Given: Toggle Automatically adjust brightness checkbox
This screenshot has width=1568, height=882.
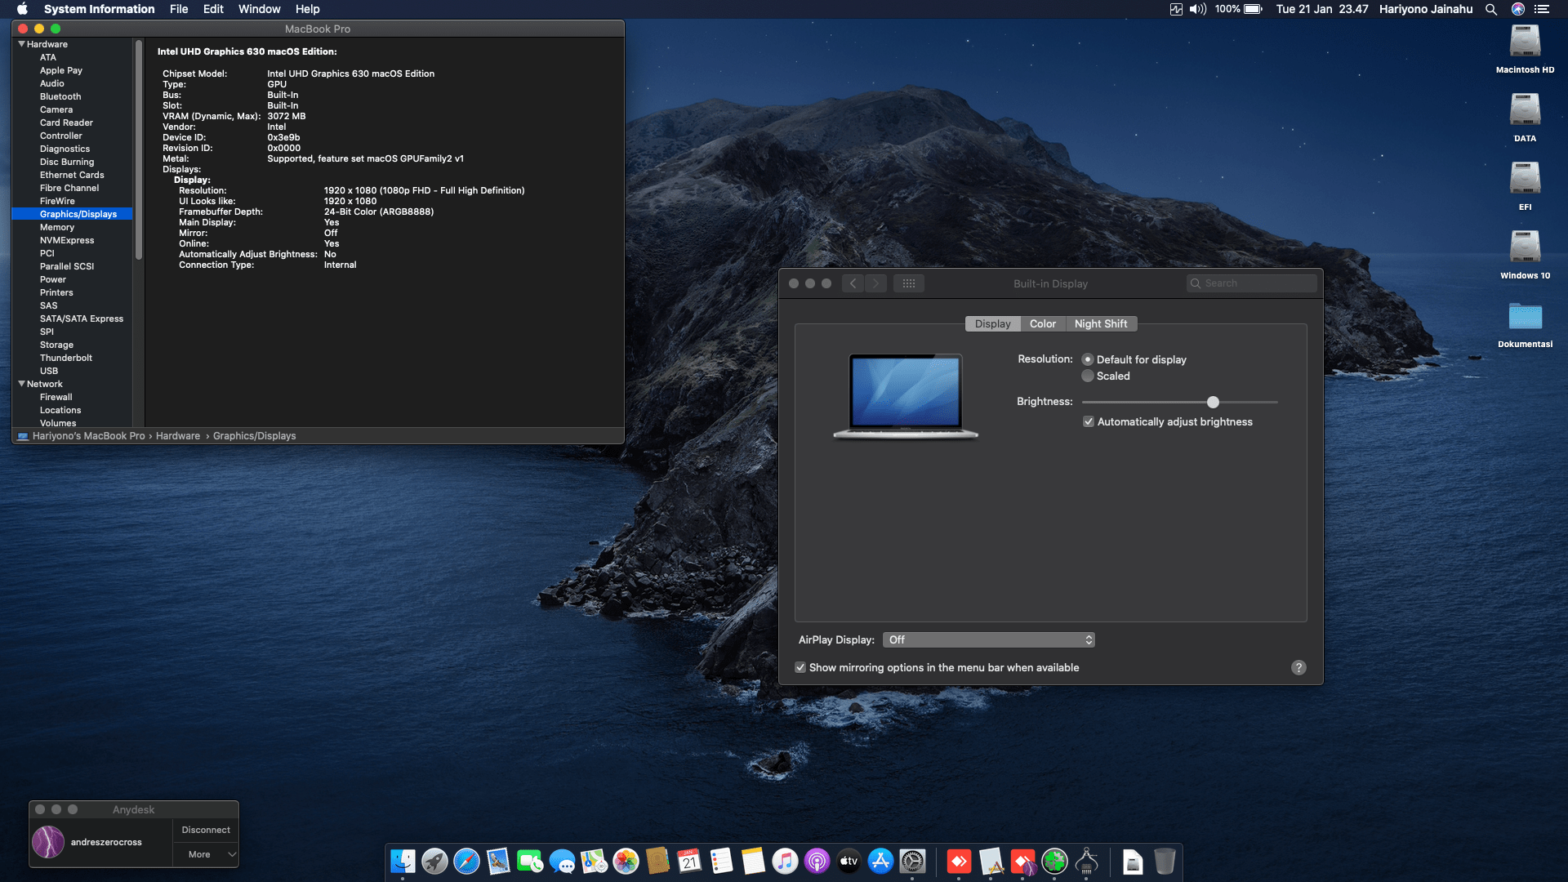Looking at the screenshot, I should 1089,421.
